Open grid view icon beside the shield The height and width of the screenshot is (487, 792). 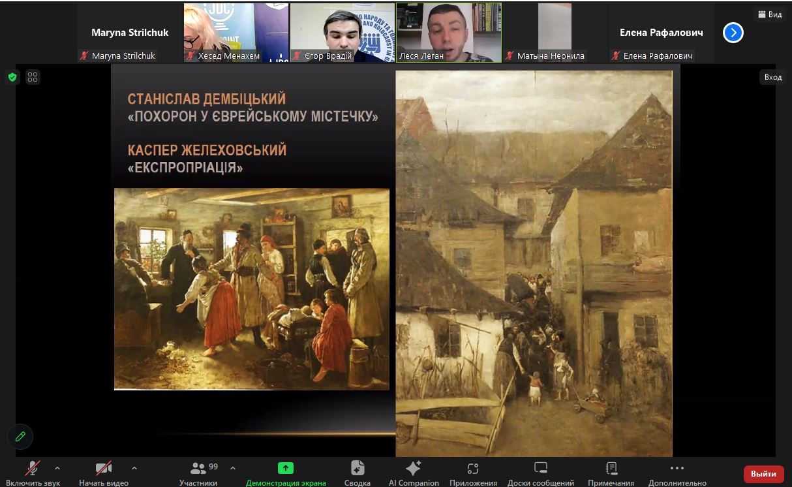(33, 77)
